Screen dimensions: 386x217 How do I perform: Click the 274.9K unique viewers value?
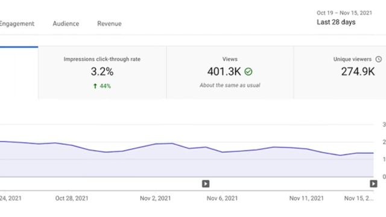(358, 72)
